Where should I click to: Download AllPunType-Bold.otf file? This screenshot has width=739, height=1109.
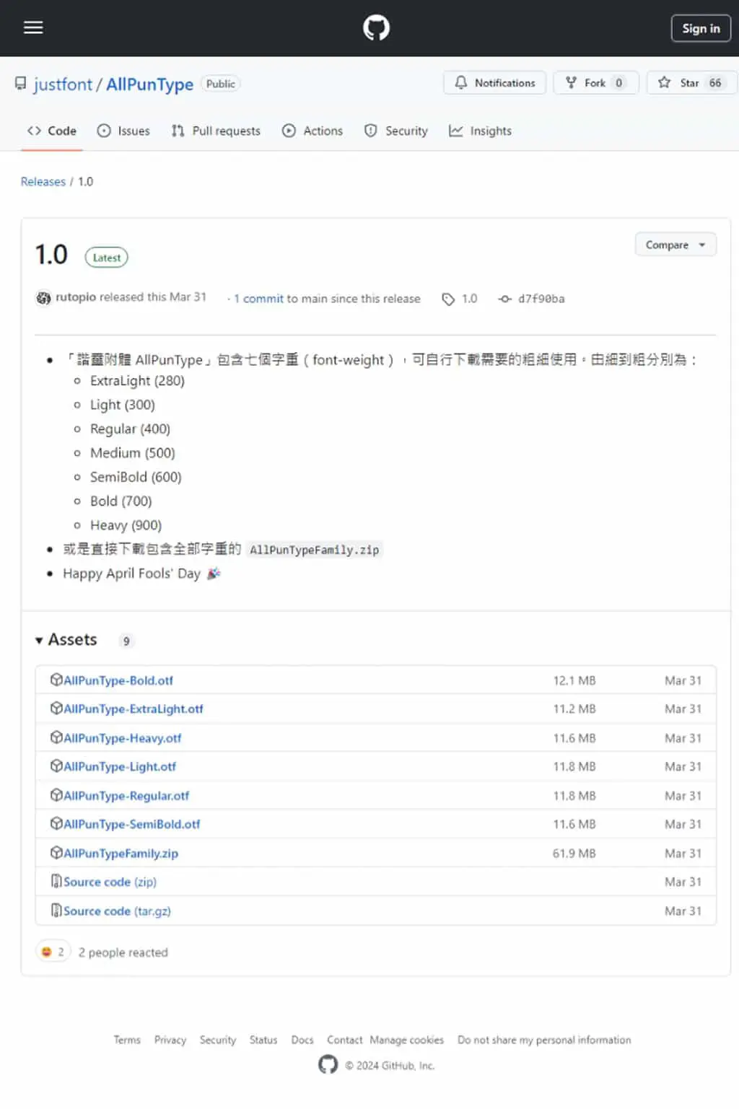[x=118, y=680]
